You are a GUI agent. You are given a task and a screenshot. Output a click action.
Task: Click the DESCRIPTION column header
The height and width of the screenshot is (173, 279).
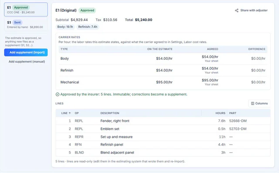pyautogui.click(x=110, y=113)
